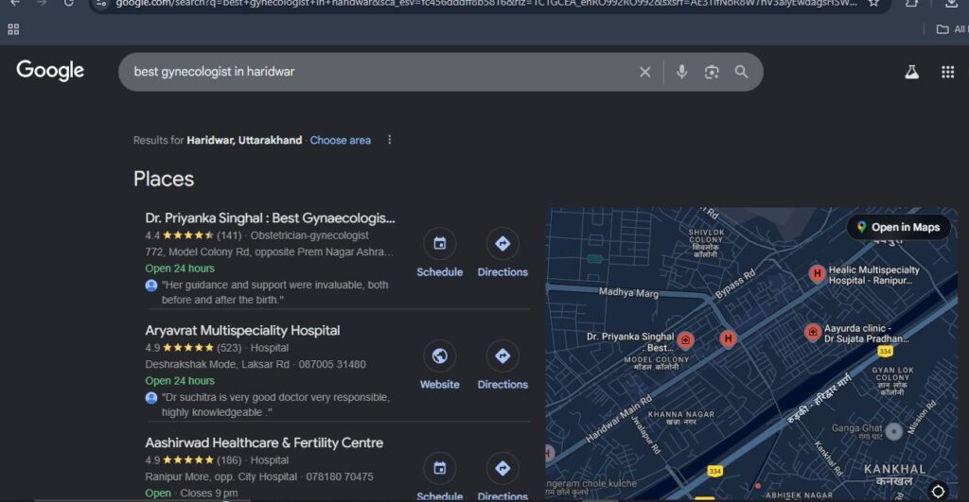This screenshot has height=502, width=969.
Task: Select Healic Multispecialty Hospital map pin
Action: [x=817, y=273]
